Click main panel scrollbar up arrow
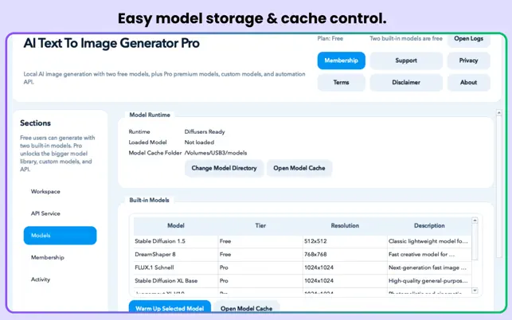Image resolution: width=512 pixels, height=320 pixels. (x=499, y=113)
